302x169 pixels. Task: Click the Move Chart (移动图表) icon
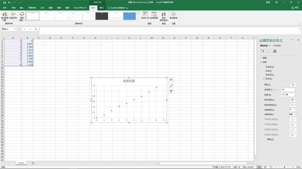tap(173, 14)
